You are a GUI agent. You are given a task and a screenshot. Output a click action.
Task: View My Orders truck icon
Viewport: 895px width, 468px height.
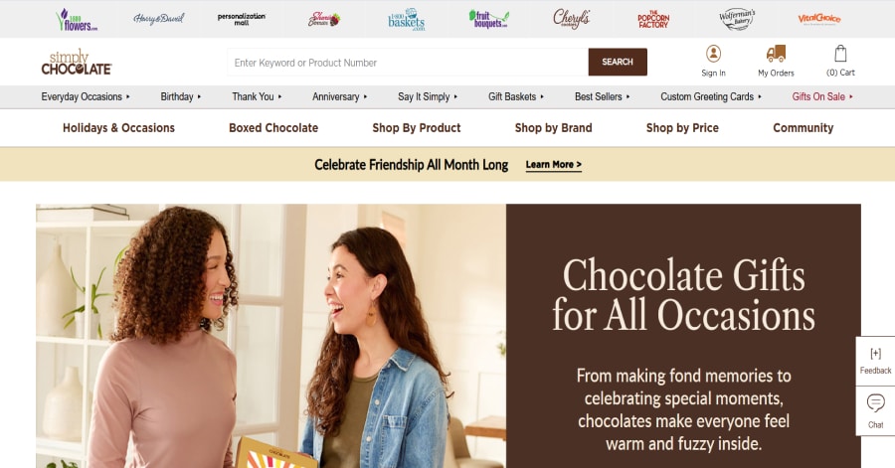776,54
